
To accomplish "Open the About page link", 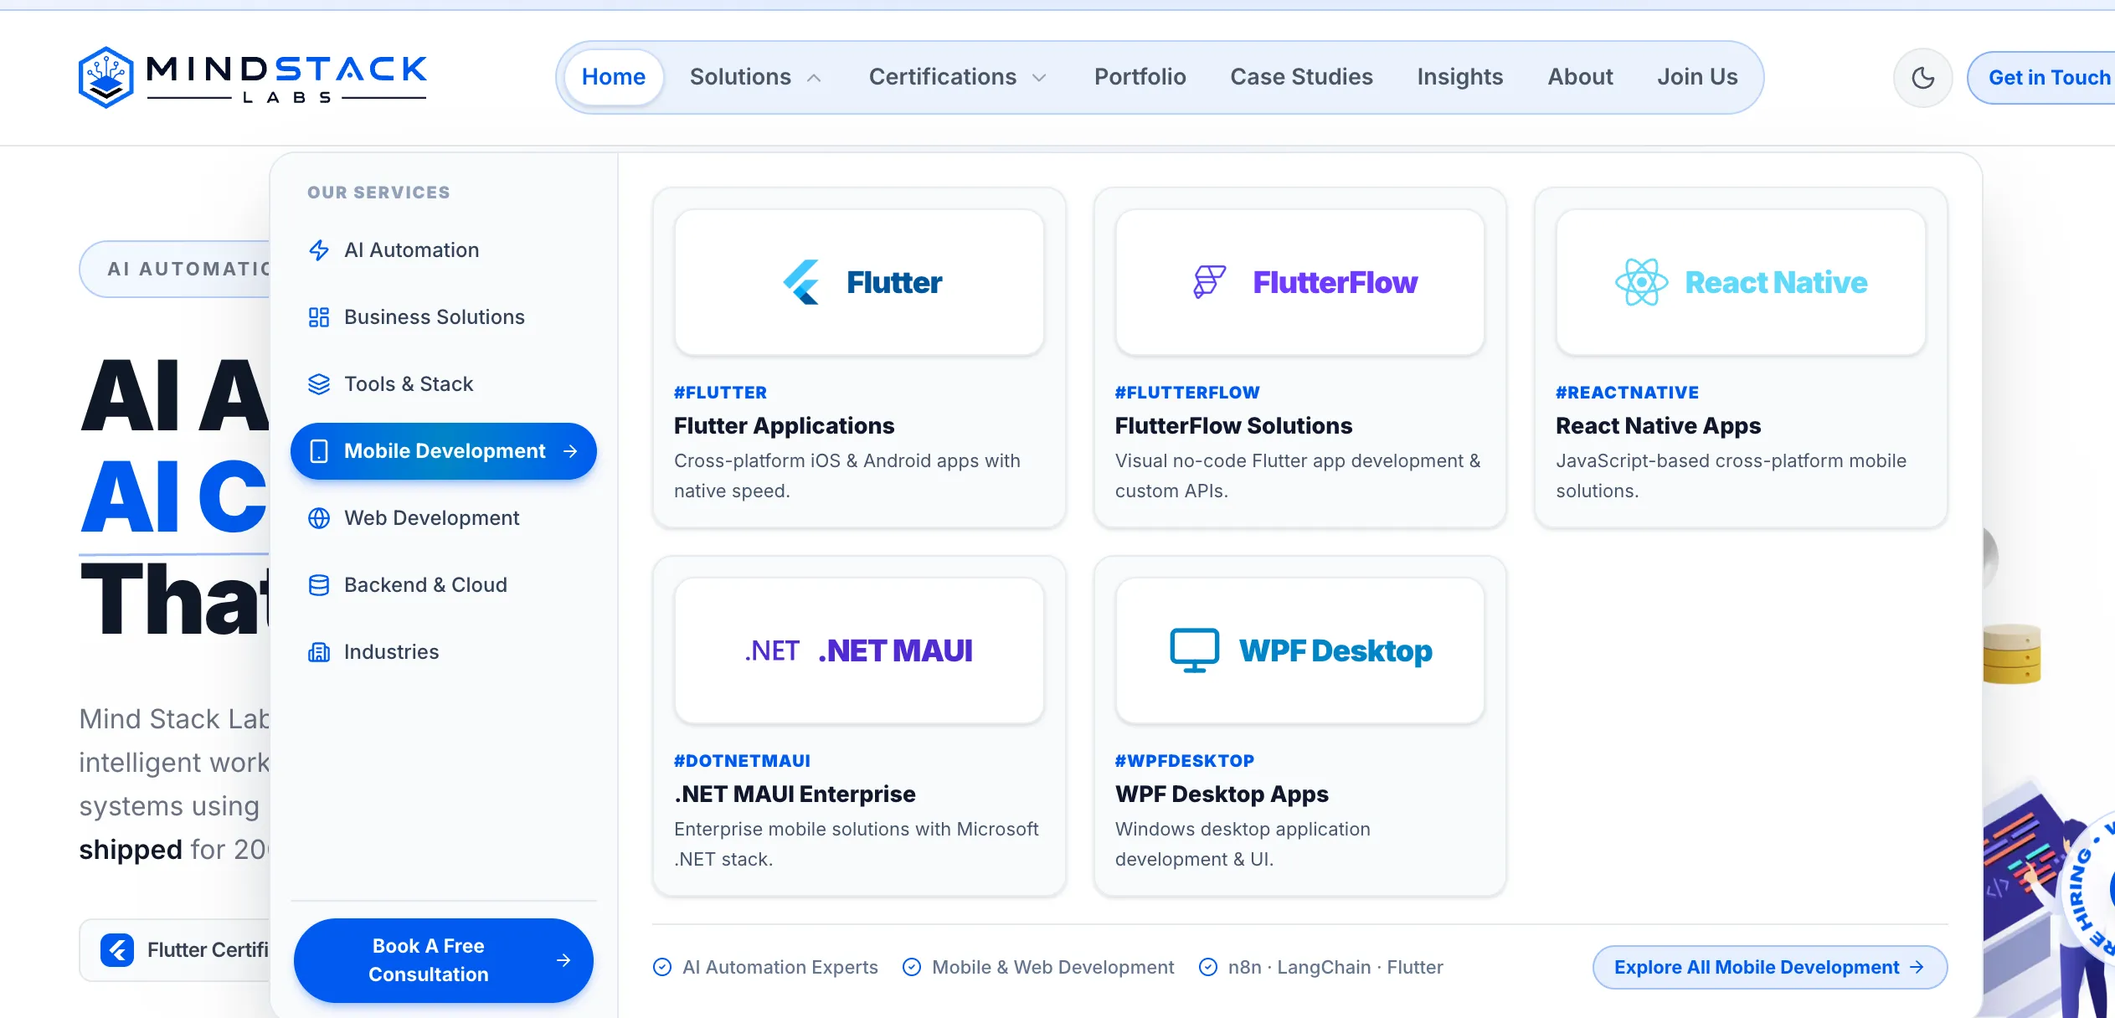I will (1580, 77).
